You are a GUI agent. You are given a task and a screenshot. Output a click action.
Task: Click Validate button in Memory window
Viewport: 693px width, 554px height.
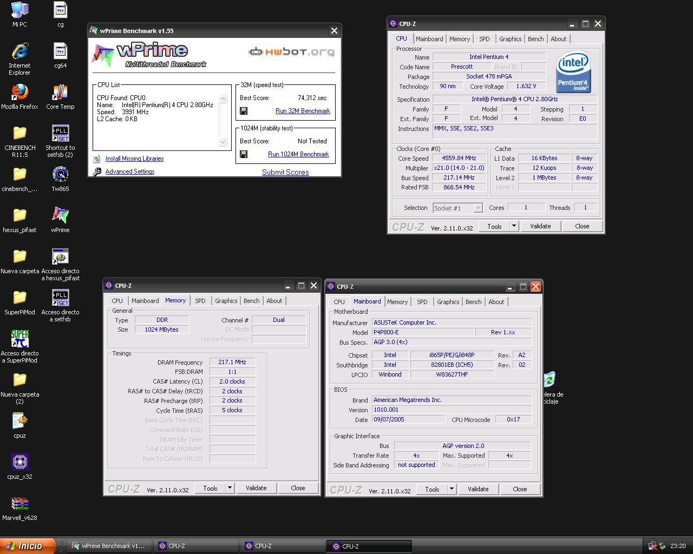coord(256,488)
